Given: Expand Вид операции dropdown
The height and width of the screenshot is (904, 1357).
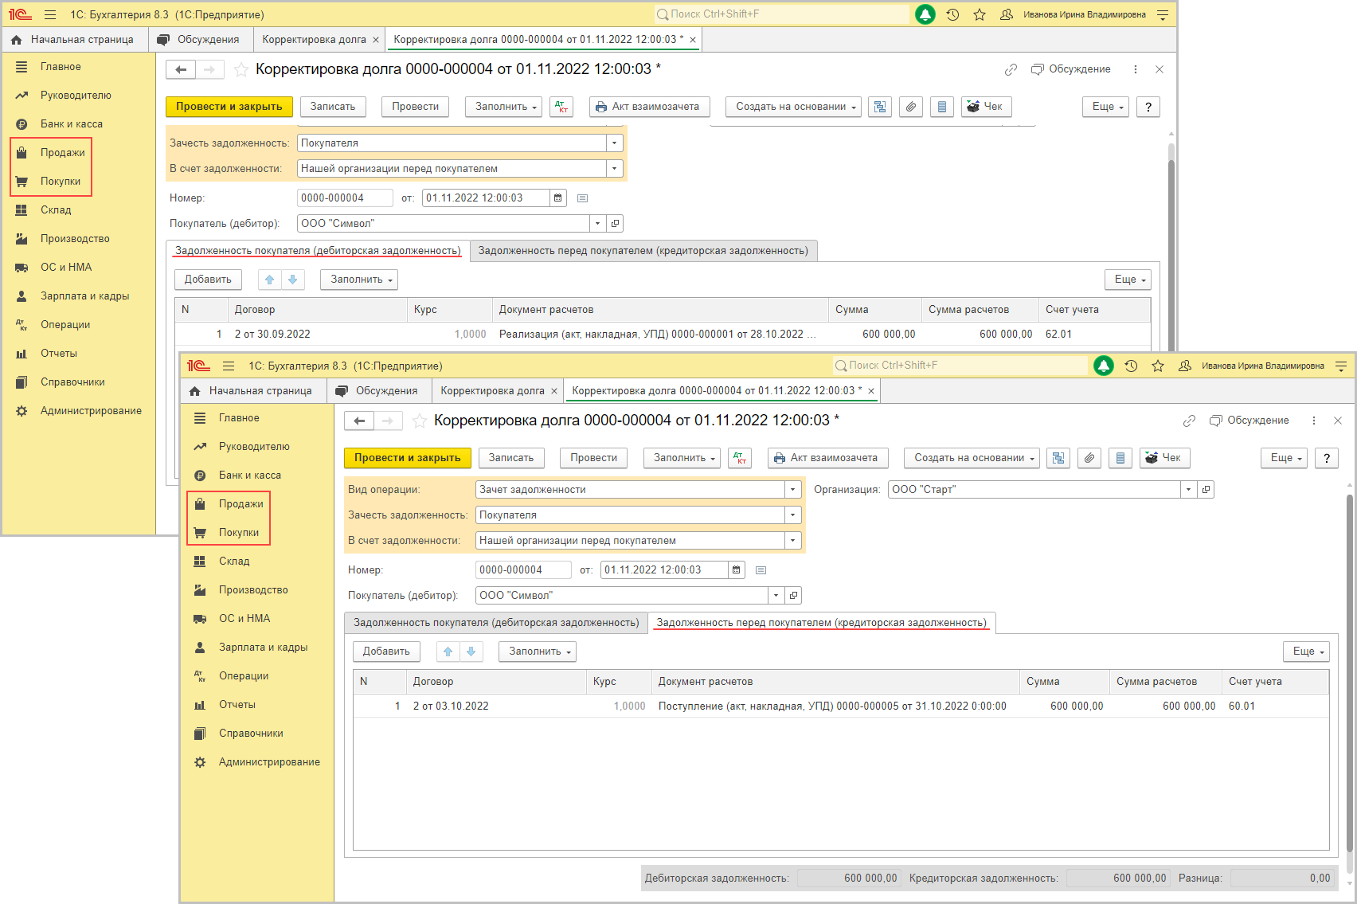Looking at the screenshot, I should click(x=792, y=490).
